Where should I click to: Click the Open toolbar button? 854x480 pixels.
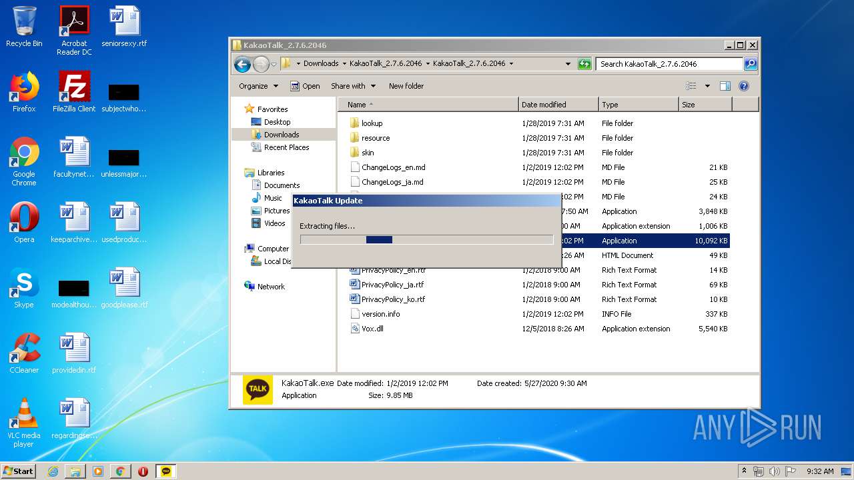(305, 86)
